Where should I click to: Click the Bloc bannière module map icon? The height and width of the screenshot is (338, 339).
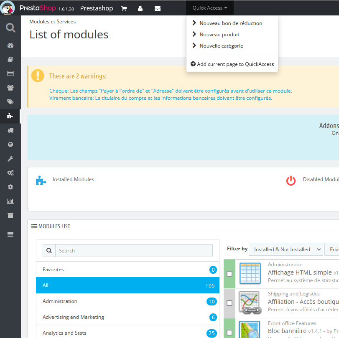point(250,330)
